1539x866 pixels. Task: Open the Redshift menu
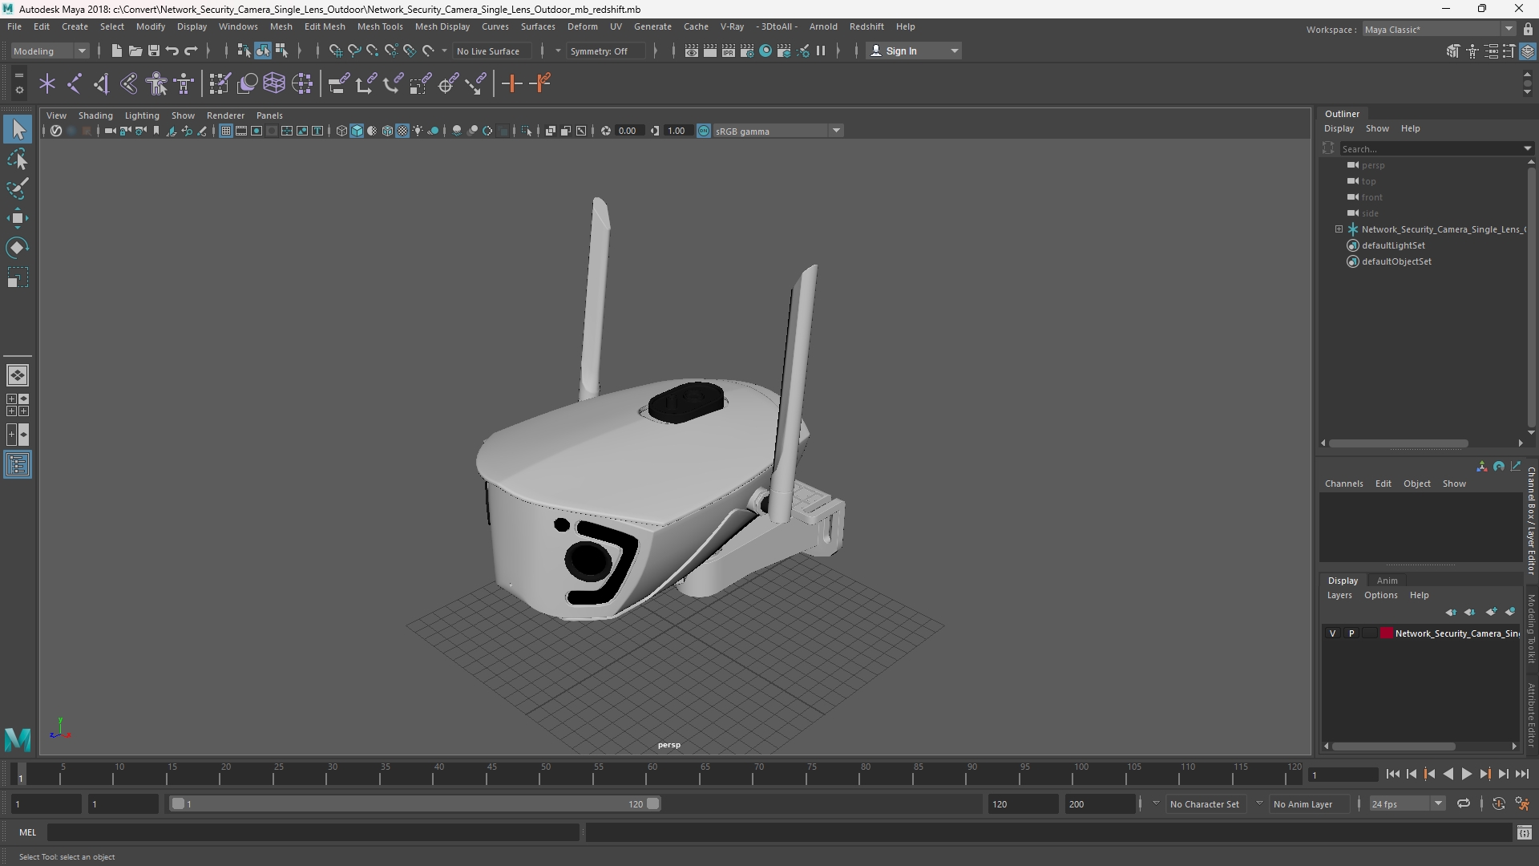(866, 26)
